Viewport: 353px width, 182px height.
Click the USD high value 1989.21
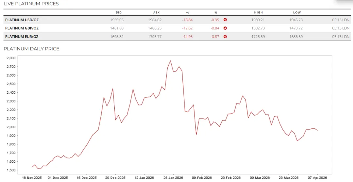pos(258,20)
